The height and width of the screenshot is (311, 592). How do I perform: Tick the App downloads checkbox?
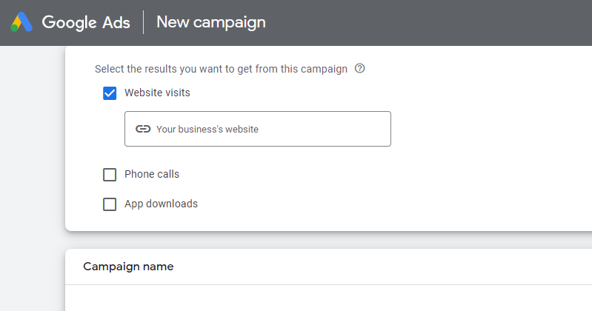click(x=110, y=204)
